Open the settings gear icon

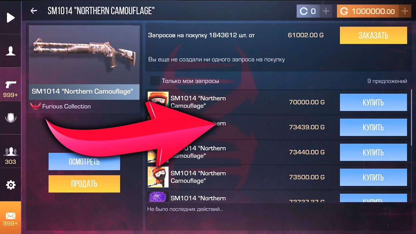11,185
